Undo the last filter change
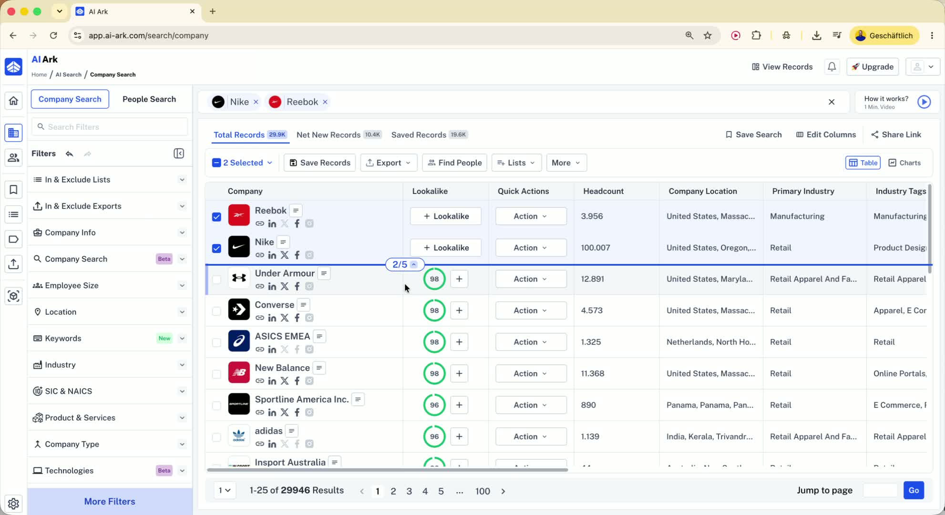 pyautogui.click(x=70, y=154)
